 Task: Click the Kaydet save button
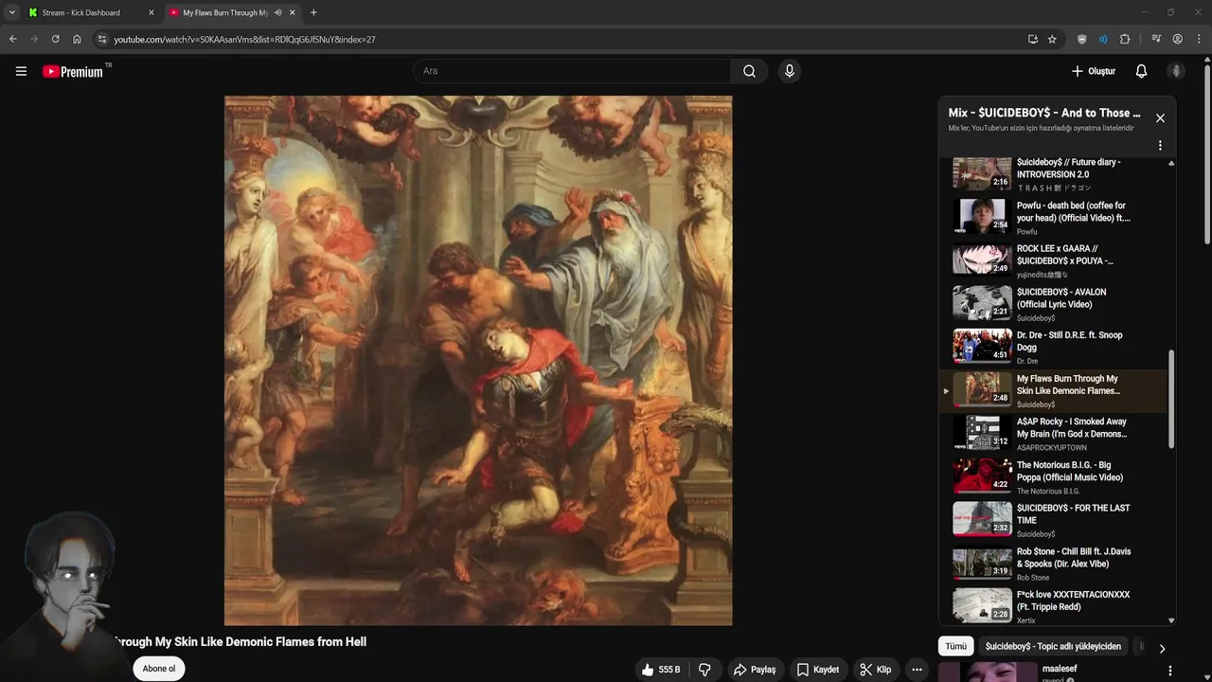click(x=817, y=670)
